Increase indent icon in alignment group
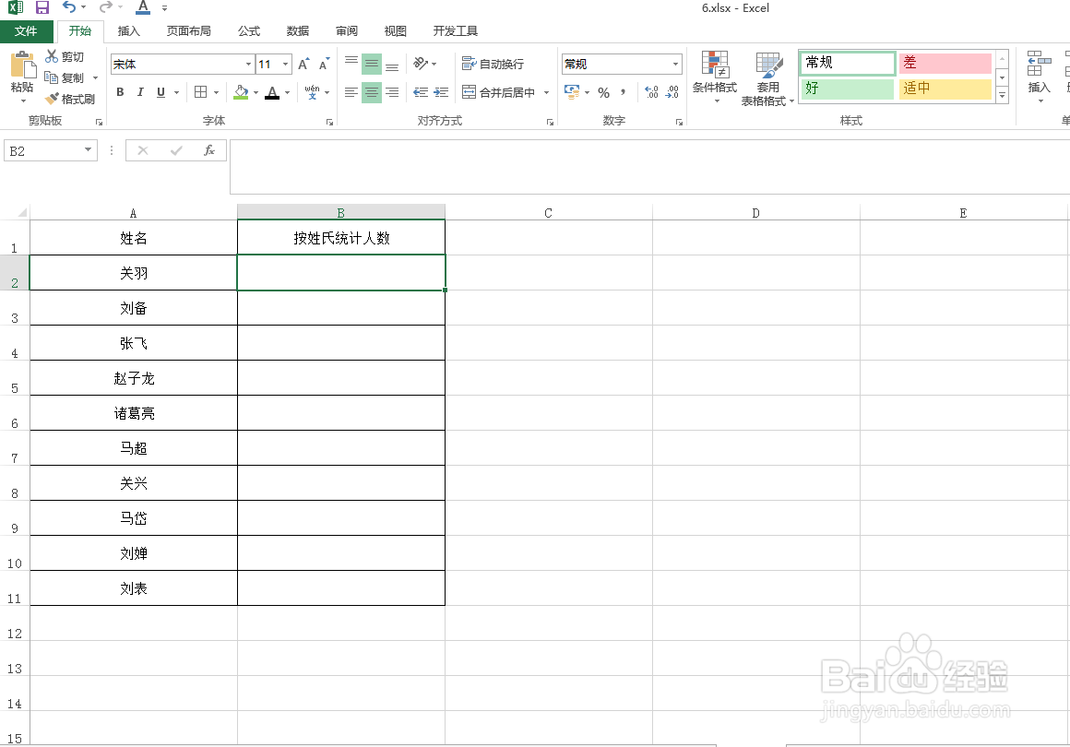The width and height of the screenshot is (1070, 747). coord(441,92)
